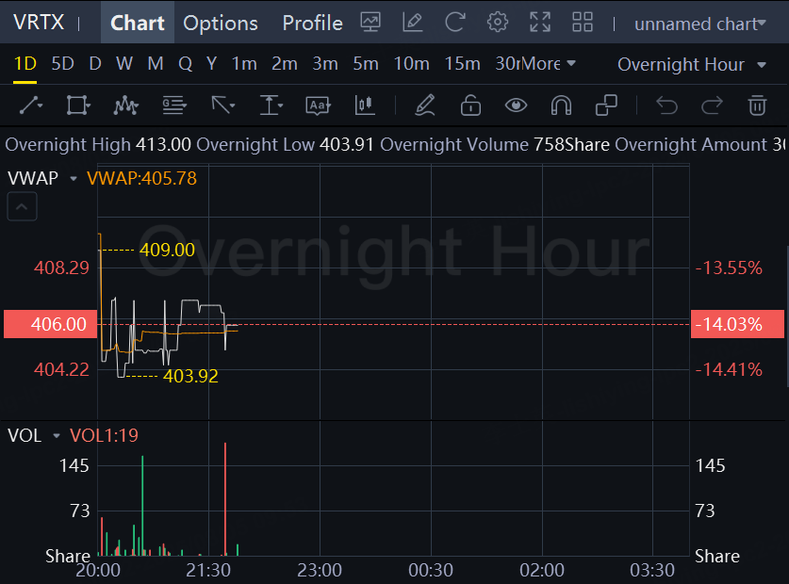Toggle lock on chart drawings

click(470, 105)
